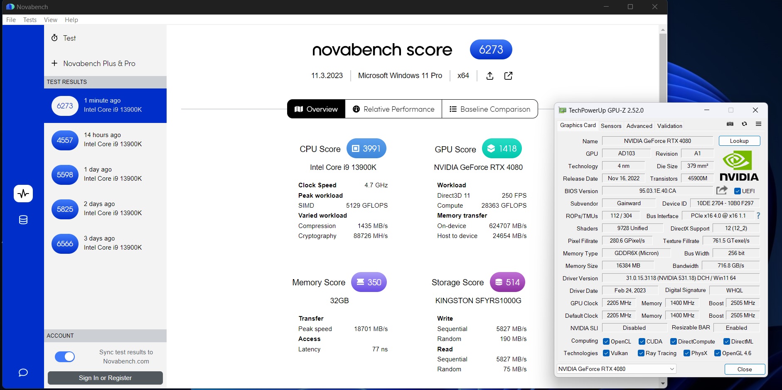Click GPU-Z refresh icon
The image size is (782, 390).
click(744, 124)
